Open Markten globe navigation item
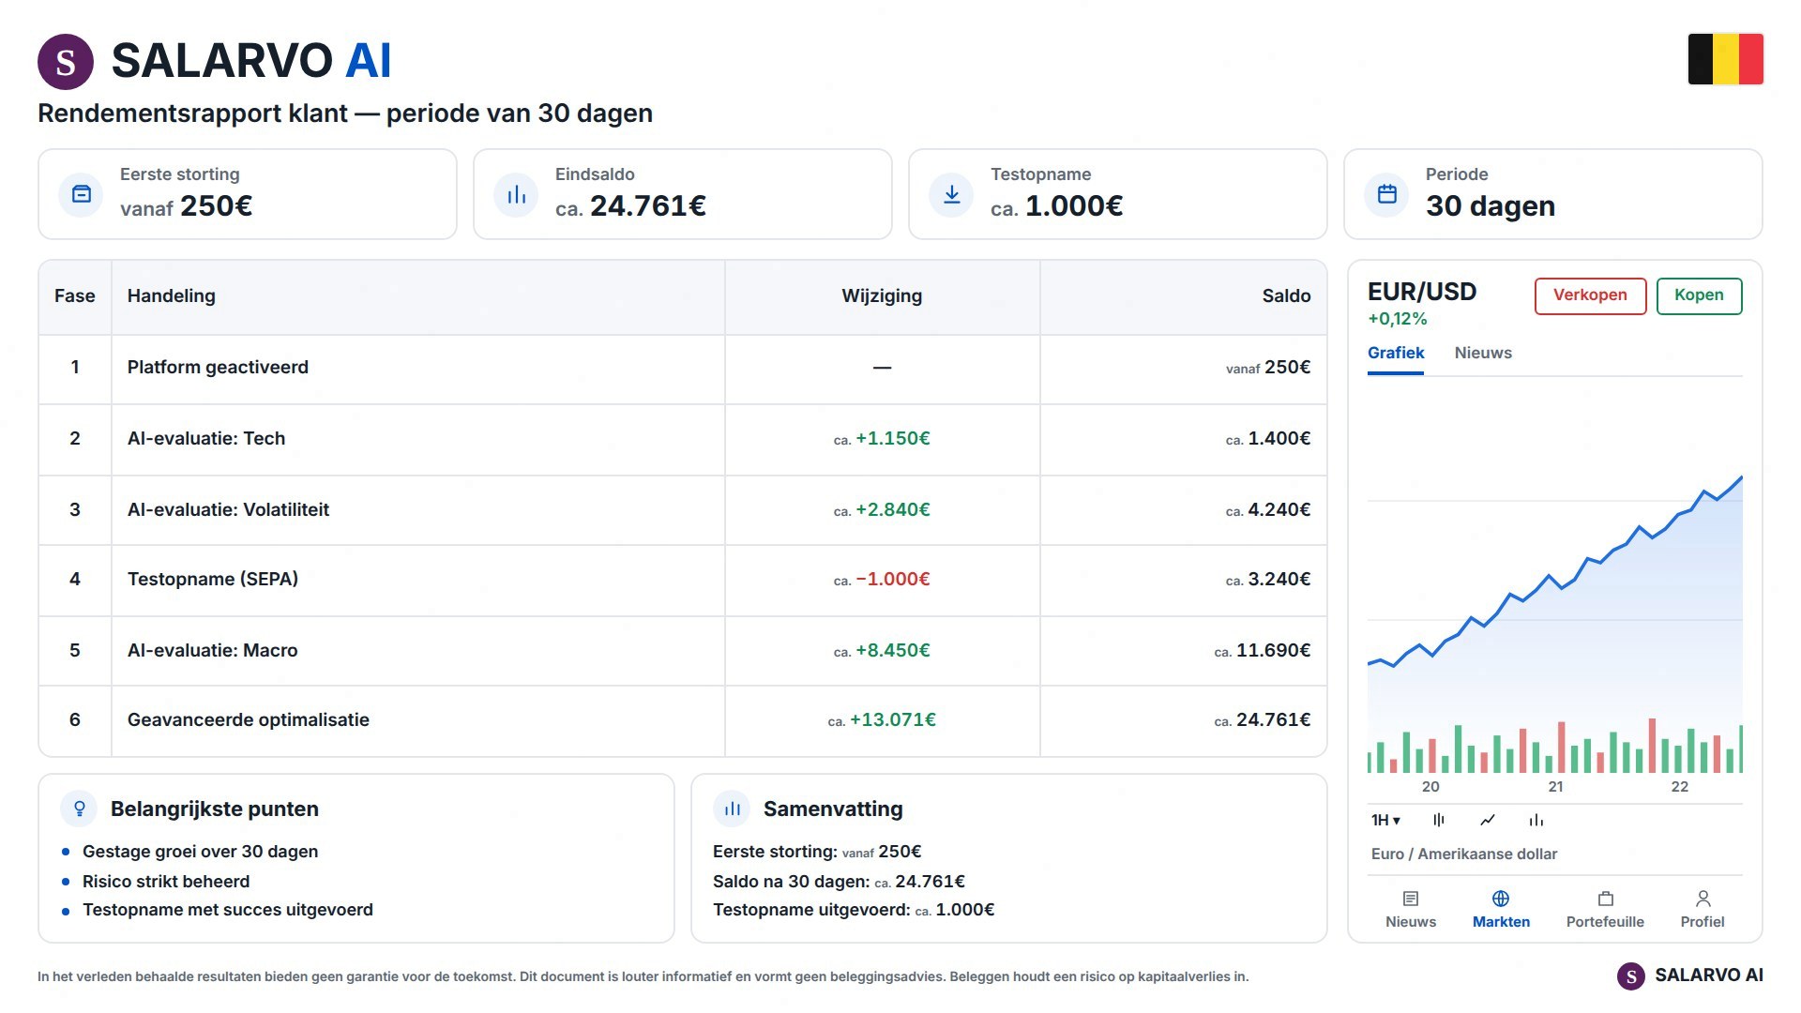Viewport: 1801px width, 1013px height. (x=1501, y=910)
